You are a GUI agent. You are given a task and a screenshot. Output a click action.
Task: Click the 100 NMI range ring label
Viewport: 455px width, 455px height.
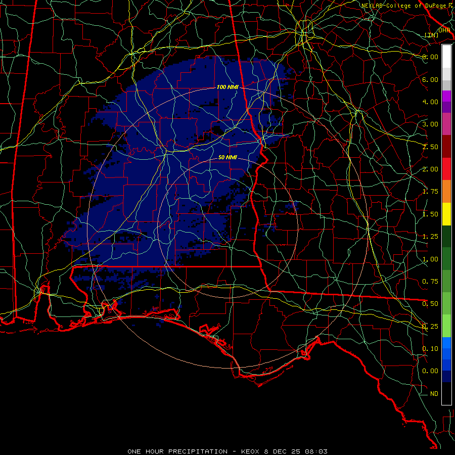click(227, 87)
